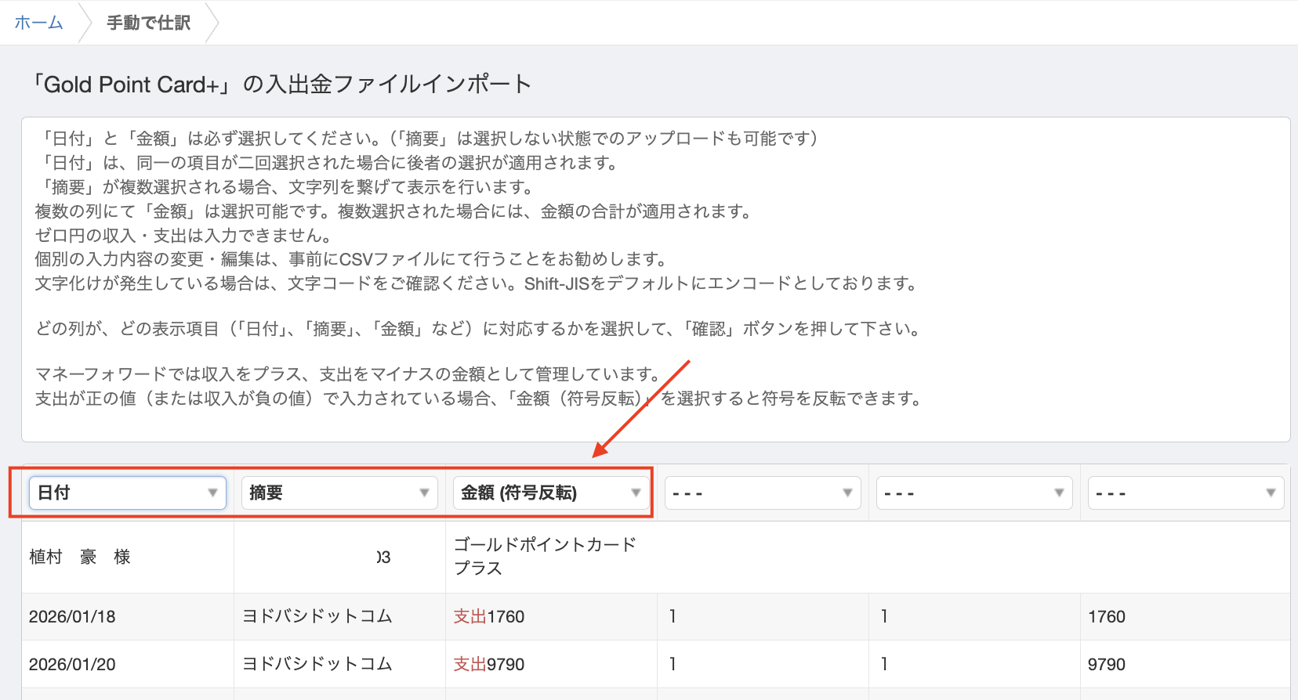This screenshot has width=1298, height=700.
Task: Open the unset dropdown above the 1760 column
Action: coord(1185,493)
